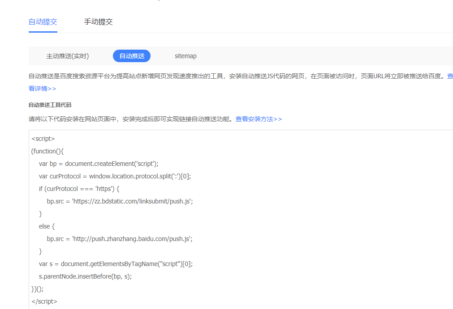Viewport: 453px width, 309px height.
Task: Click the curProtocol variable declaration line
Action: [x=114, y=176]
